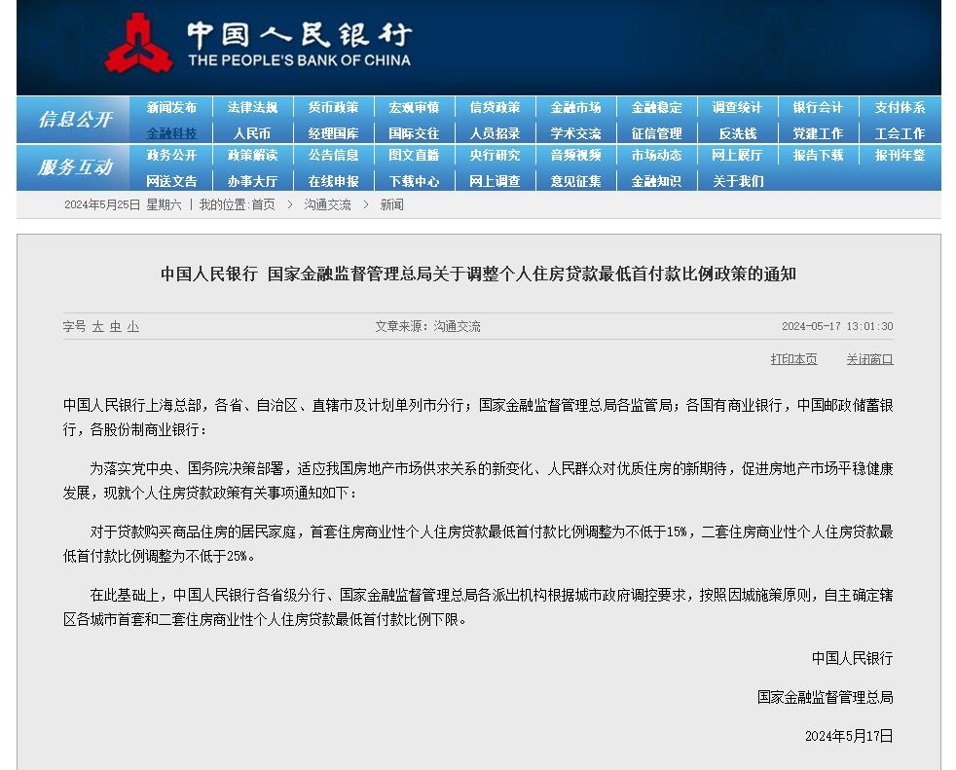Screen dimensions: 956x770
Task: Open 公告信息 menu item
Action: [x=333, y=155]
